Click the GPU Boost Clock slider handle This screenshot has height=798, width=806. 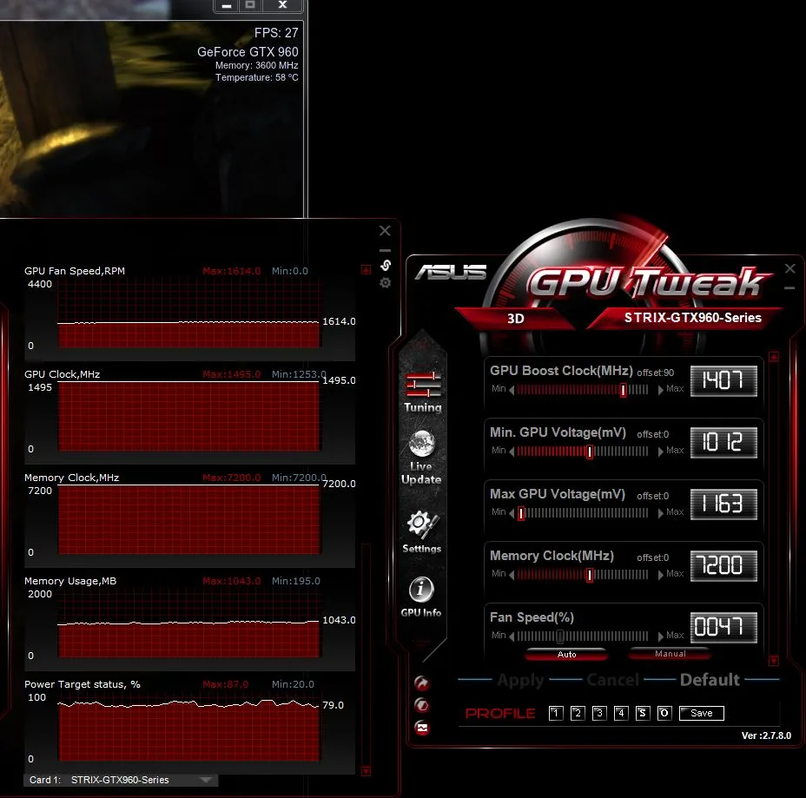pyautogui.click(x=623, y=390)
